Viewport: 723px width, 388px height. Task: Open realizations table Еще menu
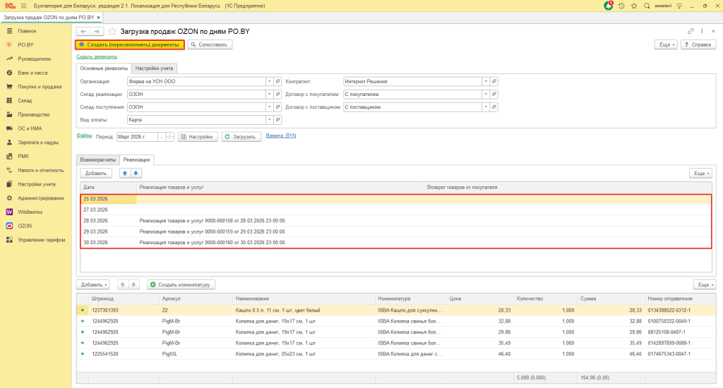(x=701, y=174)
